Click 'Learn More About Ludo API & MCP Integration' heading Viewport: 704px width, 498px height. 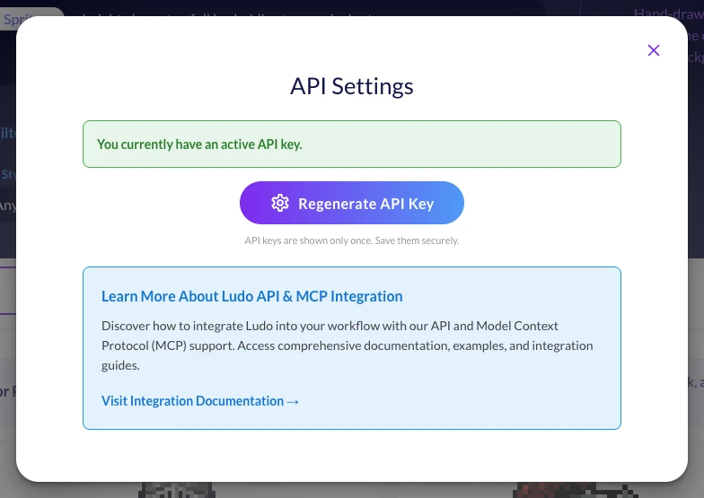tap(251, 296)
